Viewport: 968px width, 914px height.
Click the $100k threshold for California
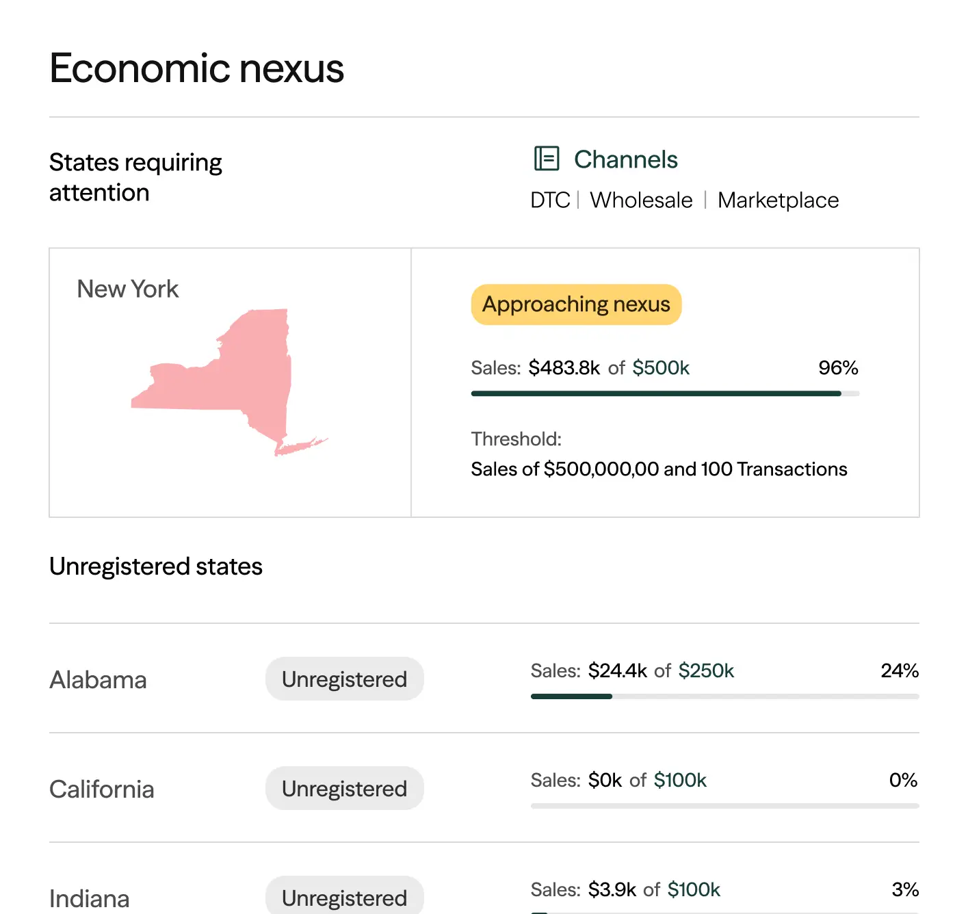pyautogui.click(x=680, y=780)
